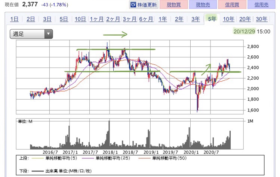This screenshot has width=280, height=177.
Task: Select the 5日 period tab
Action: [x=64, y=19]
